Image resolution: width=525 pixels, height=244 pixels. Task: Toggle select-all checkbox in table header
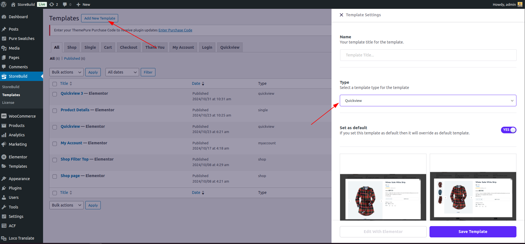(x=55, y=84)
